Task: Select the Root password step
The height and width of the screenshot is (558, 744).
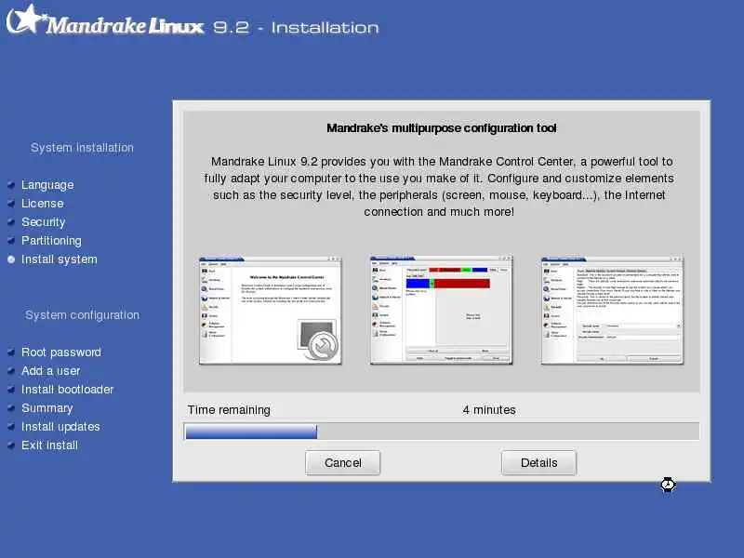Action: coord(61,352)
